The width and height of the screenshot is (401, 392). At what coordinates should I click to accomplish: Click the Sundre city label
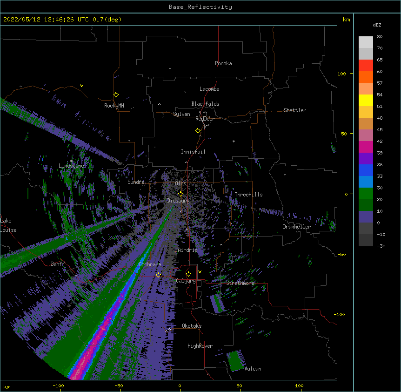click(136, 182)
